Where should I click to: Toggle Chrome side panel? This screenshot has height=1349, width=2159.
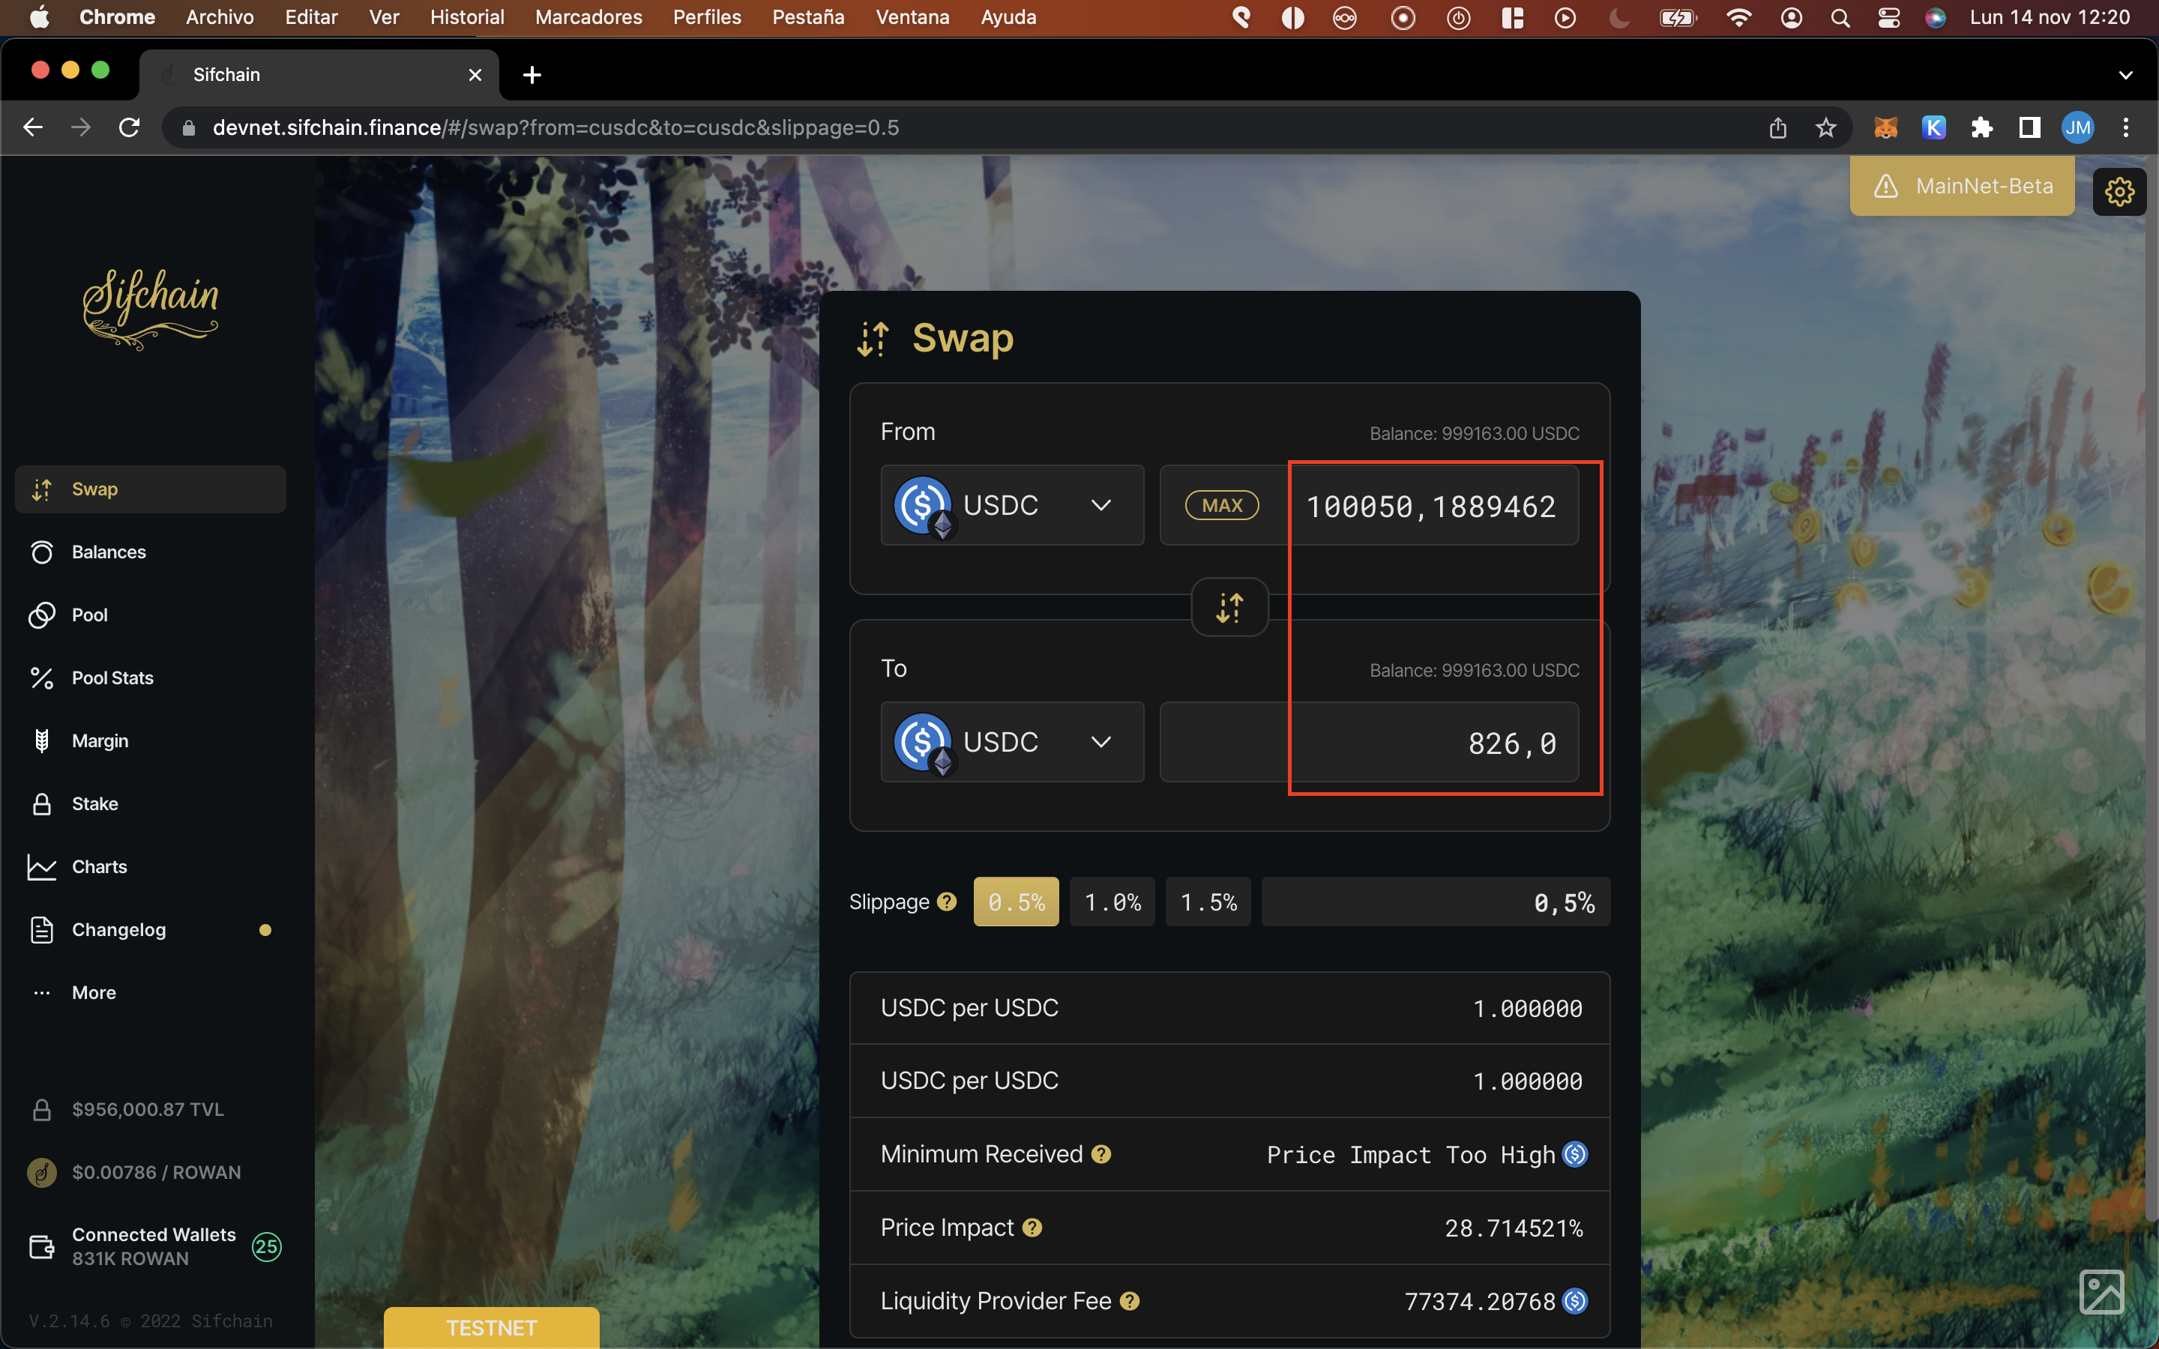pos(2029,127)
